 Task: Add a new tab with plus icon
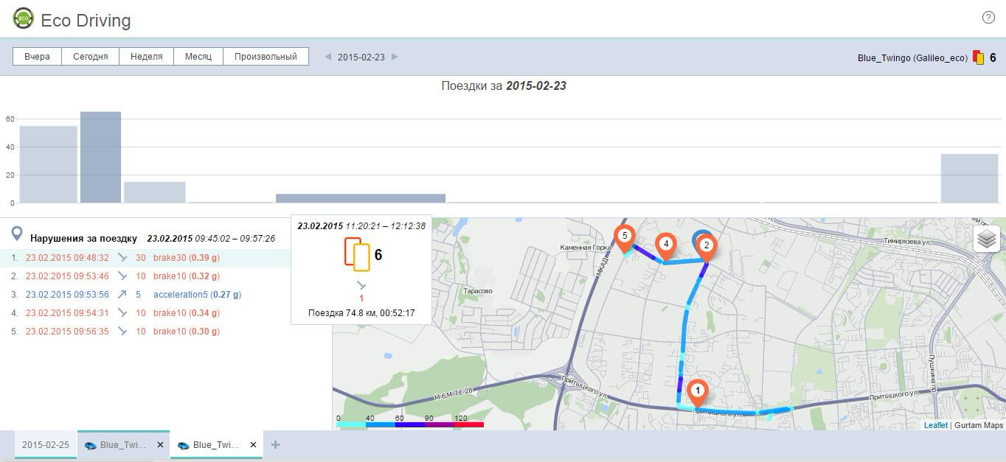point(276,445)
